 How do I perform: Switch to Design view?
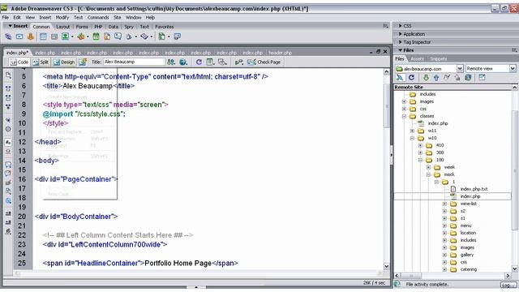click(x=64, y=62)
